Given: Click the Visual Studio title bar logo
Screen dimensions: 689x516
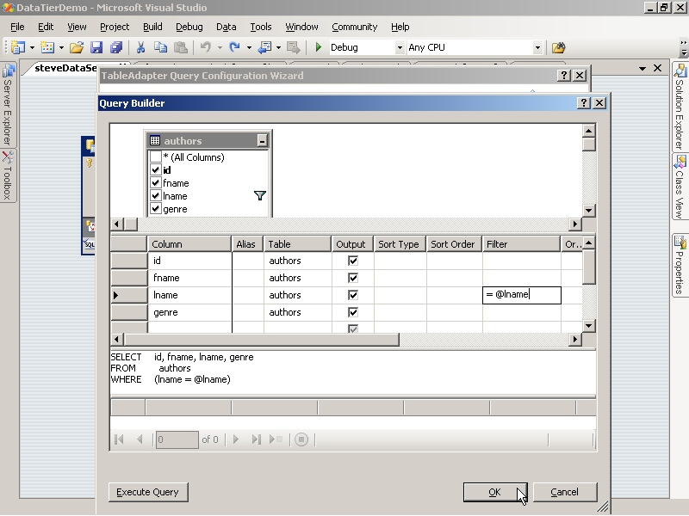Looking at the screenshot, I should [8, 8].
